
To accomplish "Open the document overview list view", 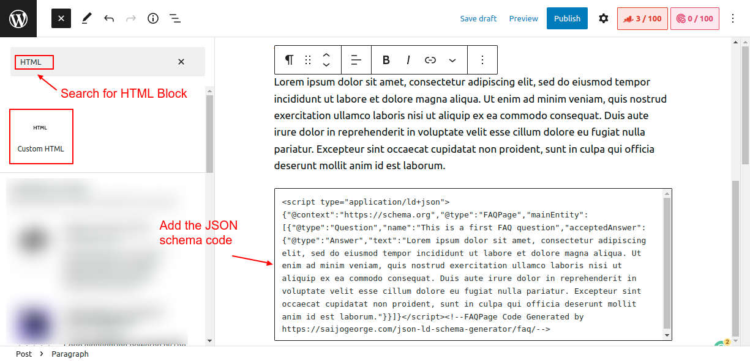I will coord(175,18).
